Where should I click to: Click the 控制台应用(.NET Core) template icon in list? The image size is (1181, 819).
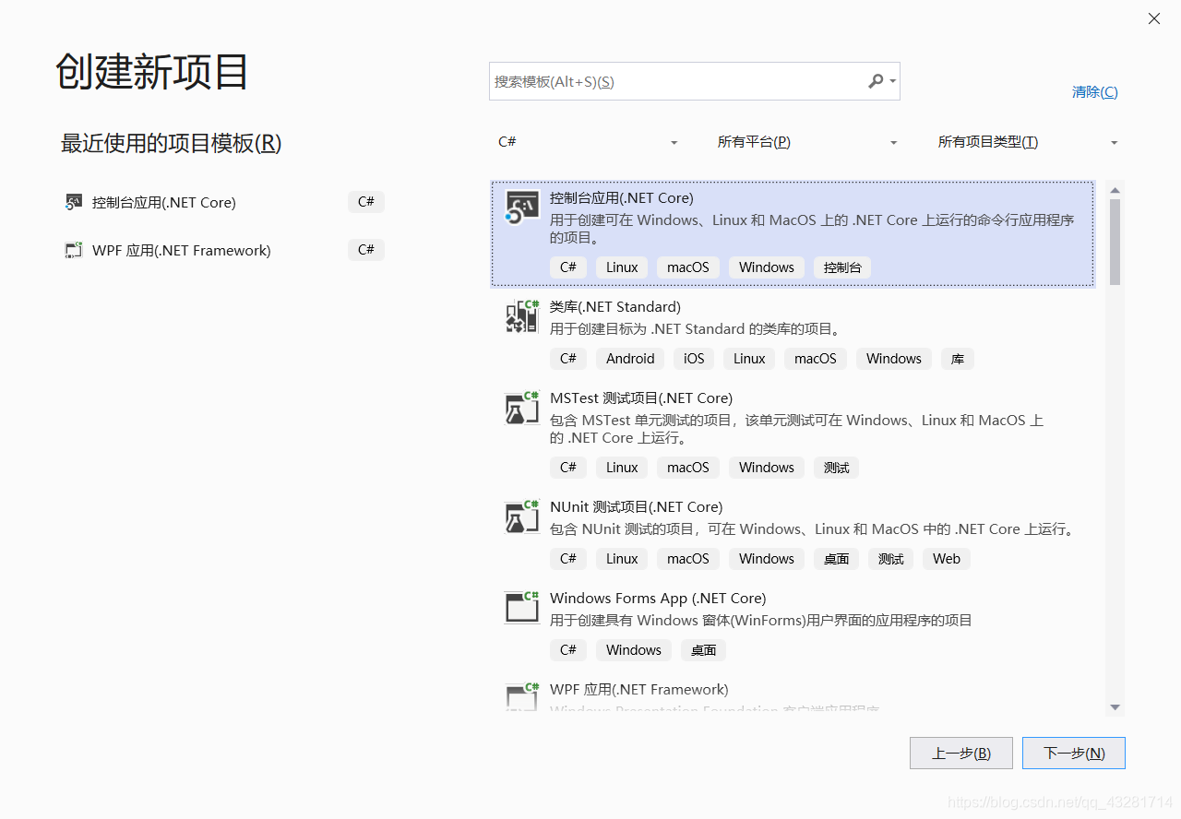[x=522, y=208]
